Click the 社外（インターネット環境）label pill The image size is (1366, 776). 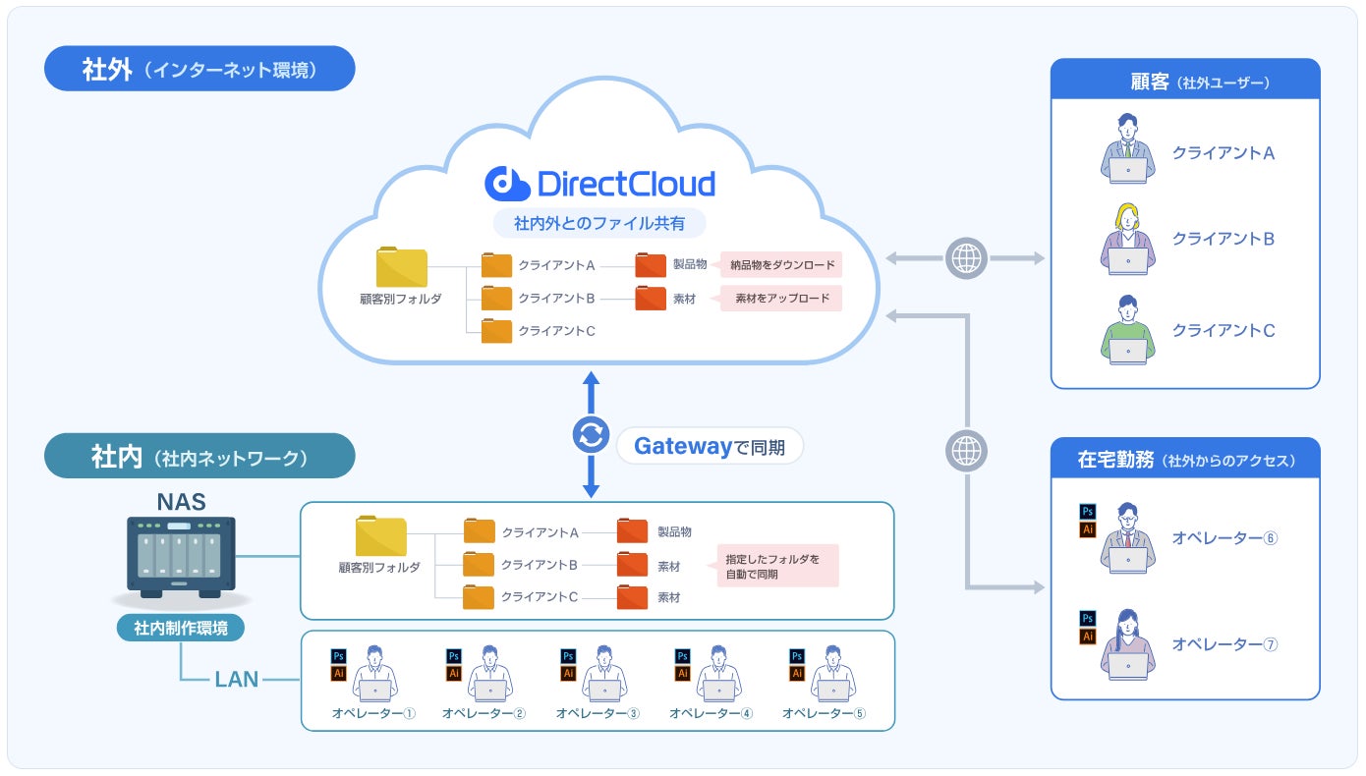pyautogui.click(x=199, y=69)
